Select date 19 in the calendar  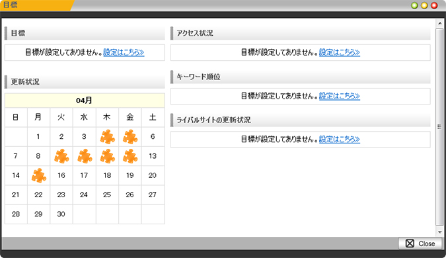[x=130, y=175]
